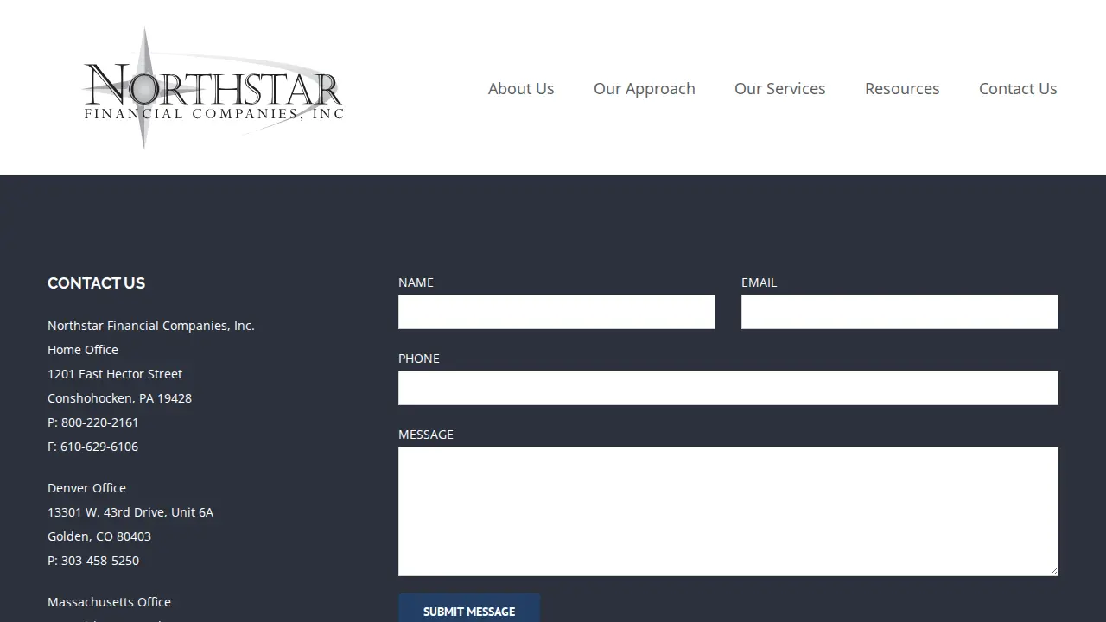Click the MESSAGE field label
1106x622 pixels.
[x=426, y=435]
